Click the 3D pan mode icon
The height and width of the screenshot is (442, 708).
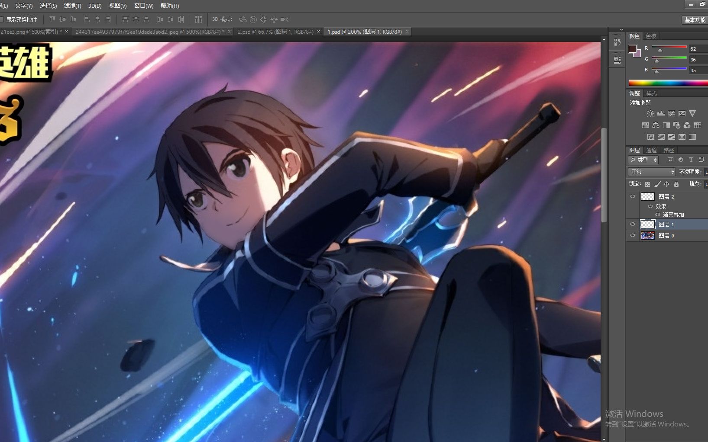[264, 19]
